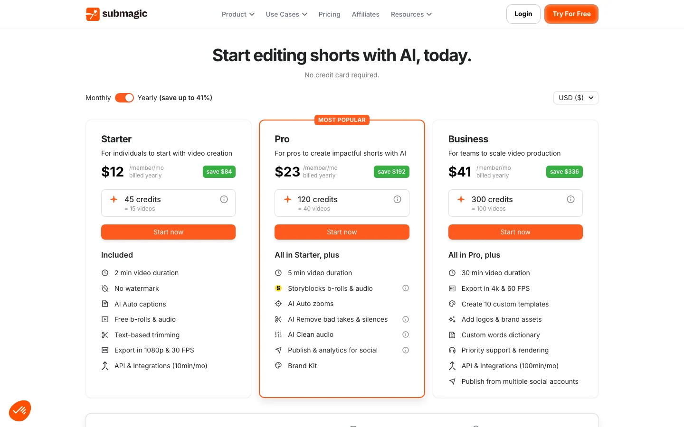Click info icon beside AI Remove bad takes
The width and height of the screenshot is (684, 427).
pos(406,319)
